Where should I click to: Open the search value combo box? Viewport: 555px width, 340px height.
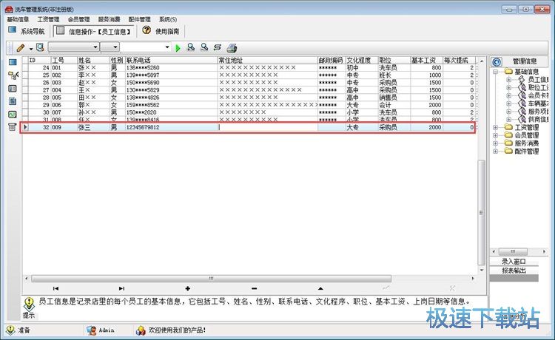point(146,47)
